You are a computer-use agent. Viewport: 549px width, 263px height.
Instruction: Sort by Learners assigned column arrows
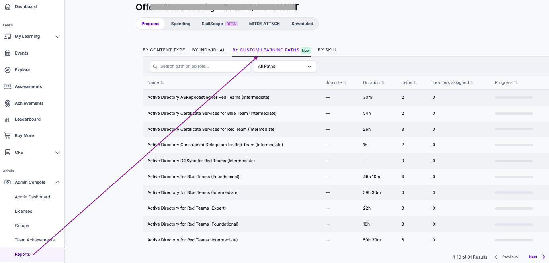472,83
